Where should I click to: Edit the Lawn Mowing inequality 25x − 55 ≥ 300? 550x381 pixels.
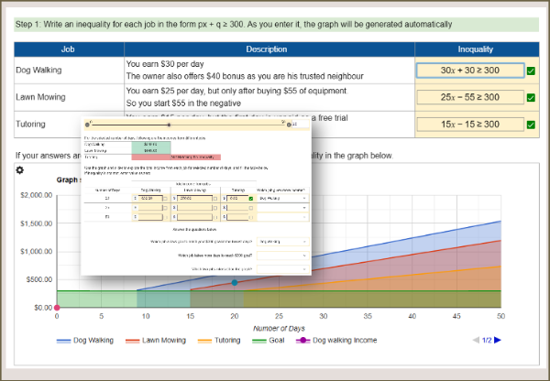[470, 97]
